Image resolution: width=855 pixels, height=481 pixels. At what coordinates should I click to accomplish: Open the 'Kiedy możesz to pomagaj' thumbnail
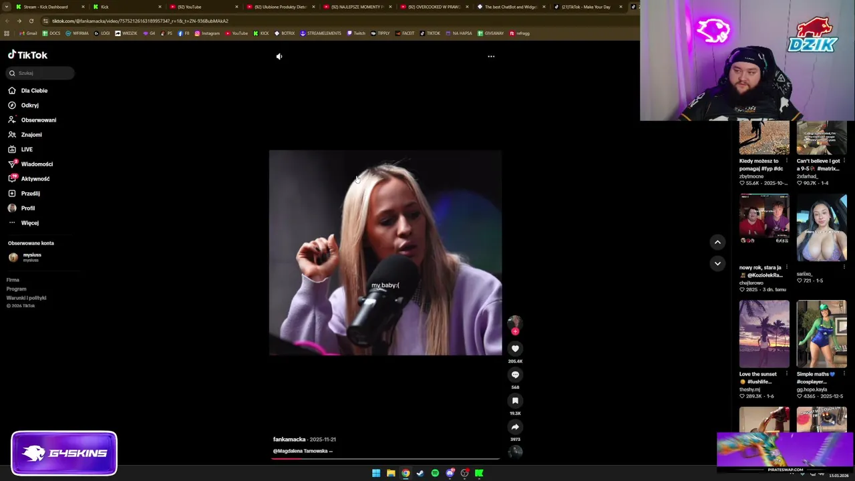coord(764,138)
